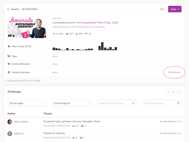The image size is (189, 142).
Task: Visit Dave Lee on Investing channel
Action: click(95, 27)
